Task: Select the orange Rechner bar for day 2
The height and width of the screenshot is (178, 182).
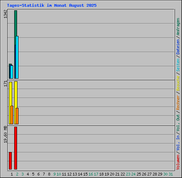Action: pos(17,116)
